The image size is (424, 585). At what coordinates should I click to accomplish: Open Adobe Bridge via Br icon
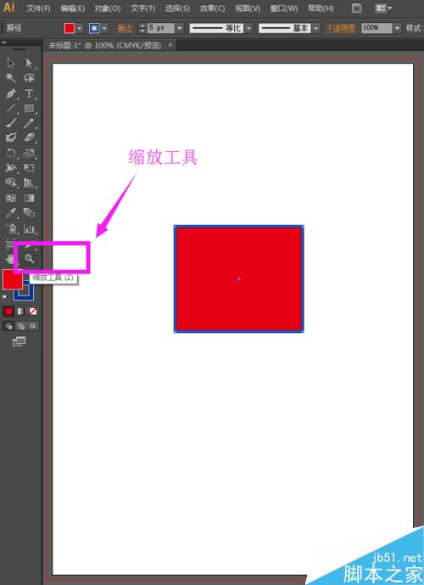(x=356, y=8)
